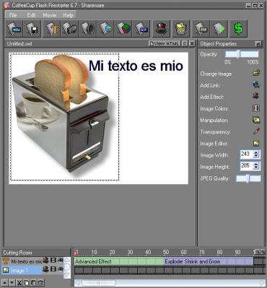Toggle eye visibility for Image 1 layer
Viewport: 267px width, 288px height.
[x=60, y=269]
